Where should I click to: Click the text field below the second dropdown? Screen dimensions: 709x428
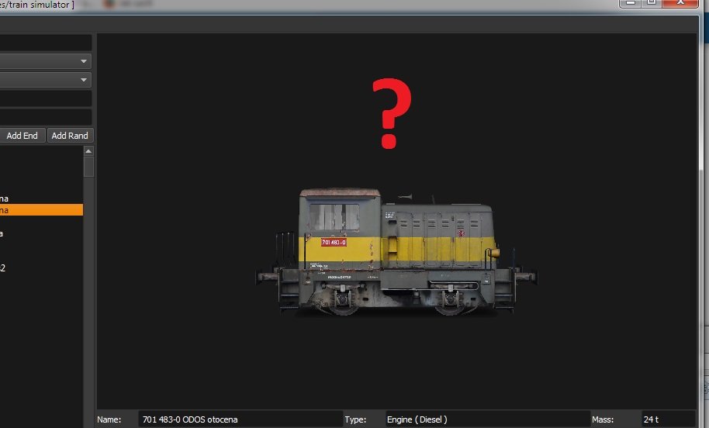[x=45, y=99]
